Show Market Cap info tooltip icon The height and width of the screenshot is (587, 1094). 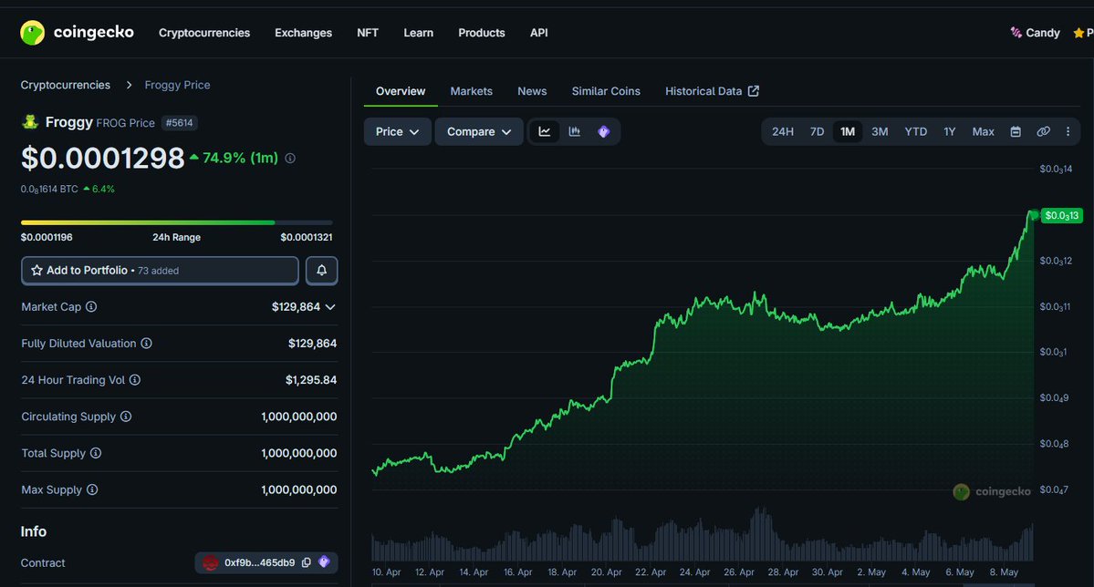91,307
